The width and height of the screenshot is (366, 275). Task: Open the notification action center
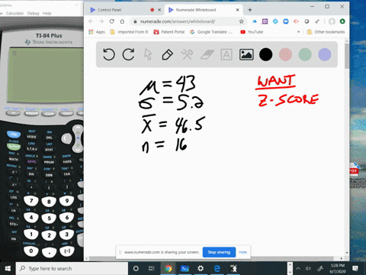[355, 268]
